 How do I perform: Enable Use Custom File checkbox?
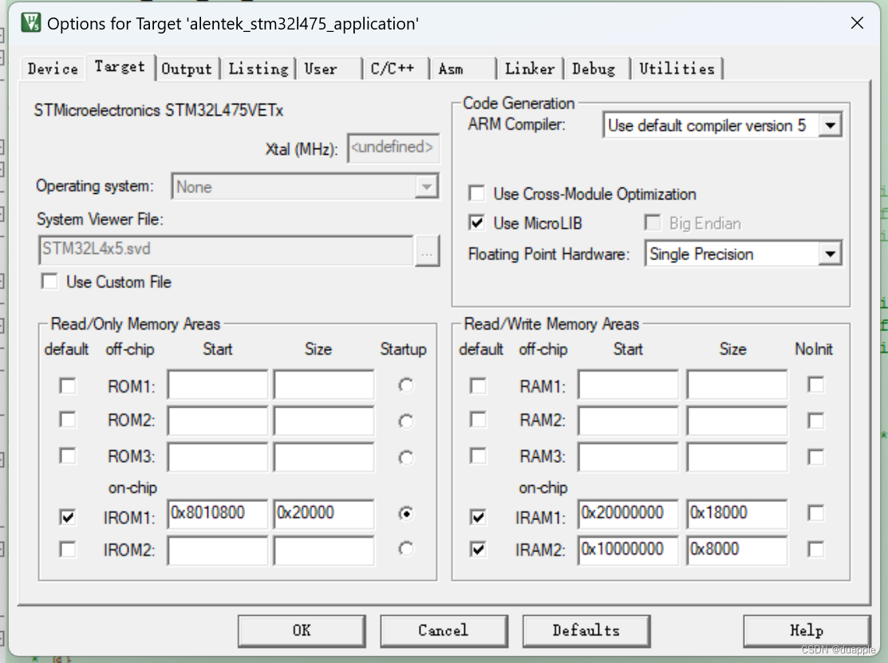click(49, 282)
